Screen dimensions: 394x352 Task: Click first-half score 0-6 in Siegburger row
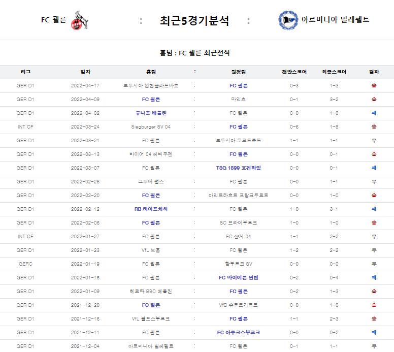[x=294, y=126]
